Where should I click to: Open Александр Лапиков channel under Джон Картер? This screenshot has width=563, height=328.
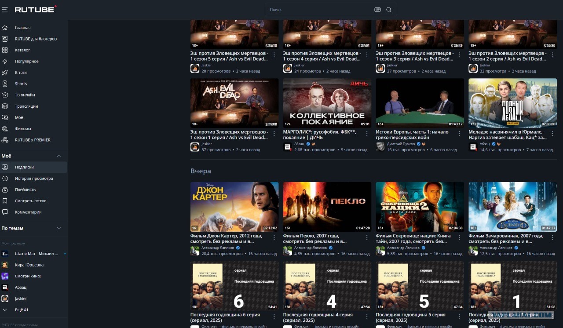(218, 248)
